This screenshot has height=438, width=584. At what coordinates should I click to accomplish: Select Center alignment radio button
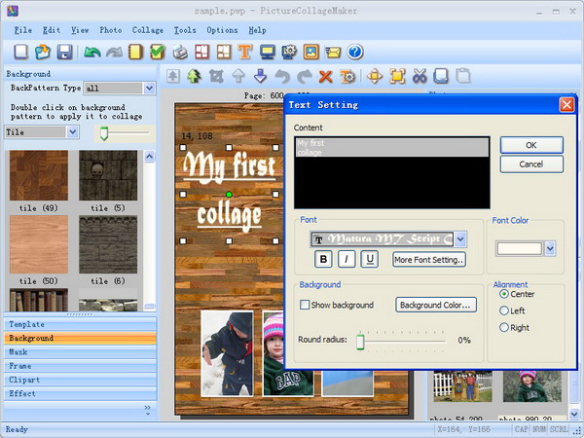coord(504,294)
